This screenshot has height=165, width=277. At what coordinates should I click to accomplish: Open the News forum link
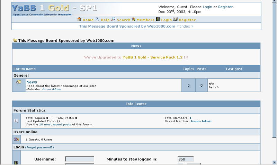click(32, 82)
